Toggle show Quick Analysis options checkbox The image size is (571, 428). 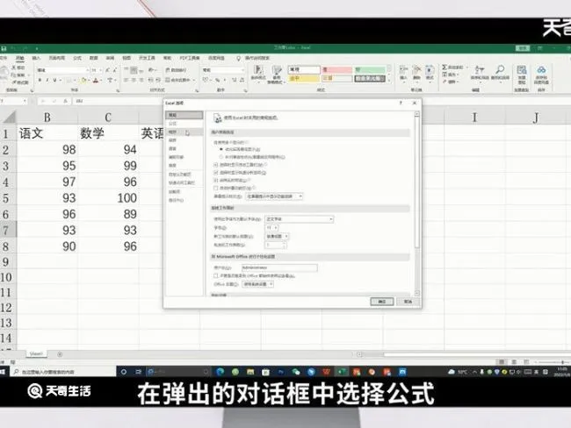click(216, 173)
